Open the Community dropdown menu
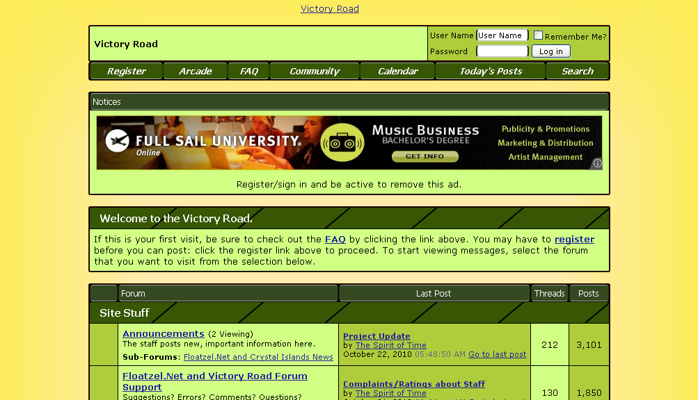The height and width of the screenshot is (400, 698). click(x=315, y=72)
